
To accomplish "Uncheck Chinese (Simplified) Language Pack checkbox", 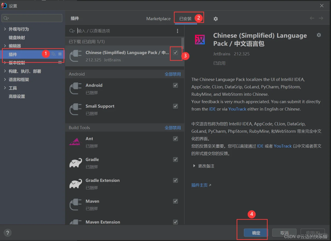I will point(175,52).
